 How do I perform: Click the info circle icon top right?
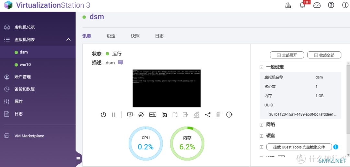[x=345, y=5]
